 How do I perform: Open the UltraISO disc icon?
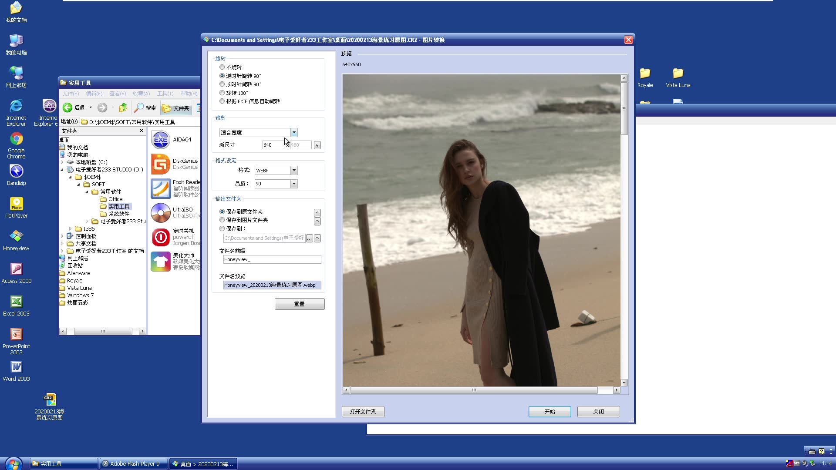coord(161,212)
